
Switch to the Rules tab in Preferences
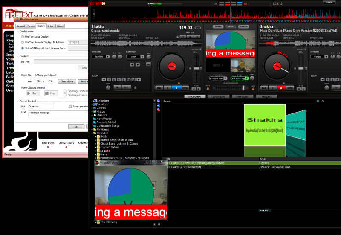click(x=51, y=26)
